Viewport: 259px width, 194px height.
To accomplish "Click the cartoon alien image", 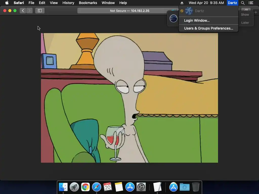I will [129, 98].
